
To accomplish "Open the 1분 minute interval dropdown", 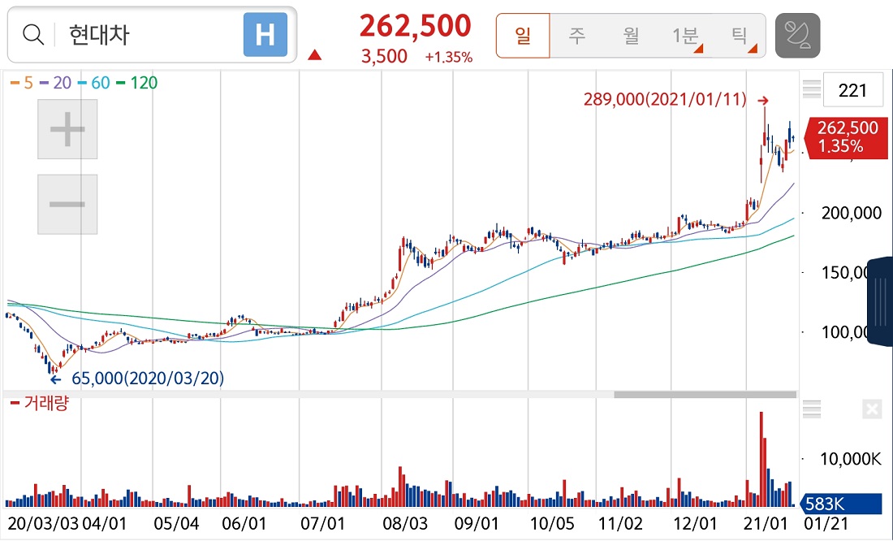I will point(684,36).
